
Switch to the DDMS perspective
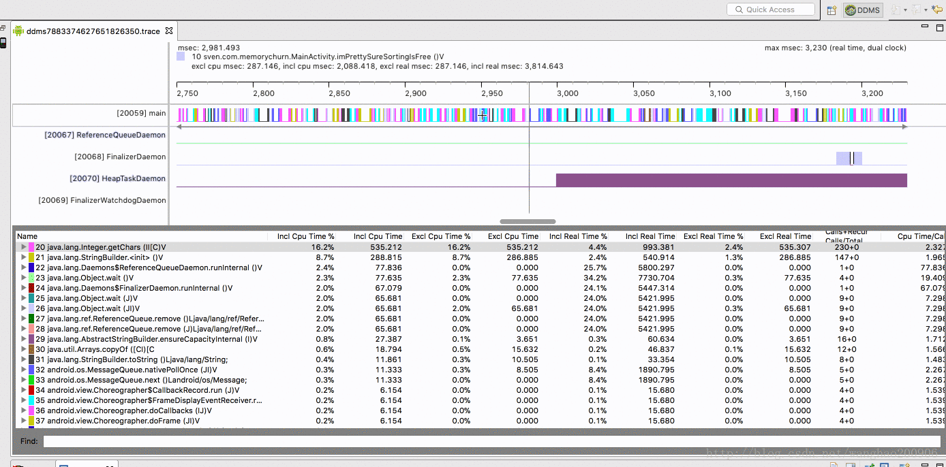pos(864,10)
